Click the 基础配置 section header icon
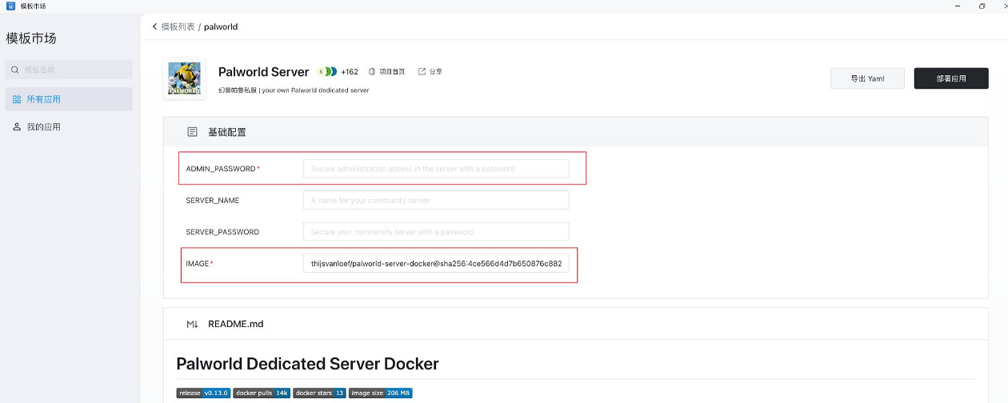This screenshot has height=403, width=1008. (192, 132)
